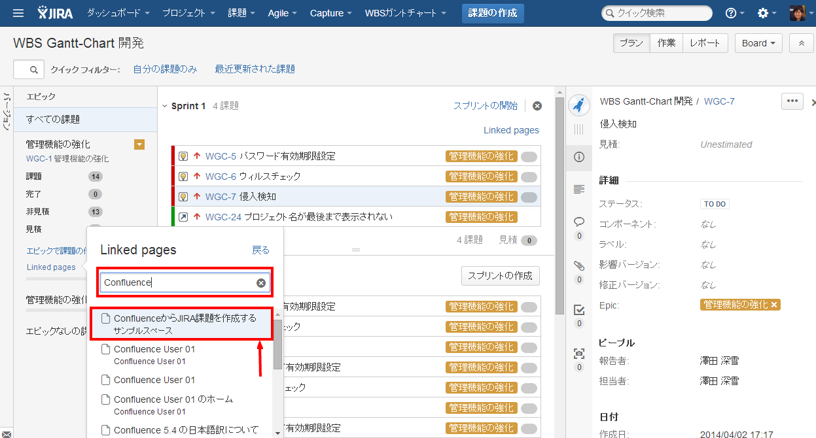Open the 課題 dropdown menu
This screenshot has height=438, width=816.
[241, 13]
